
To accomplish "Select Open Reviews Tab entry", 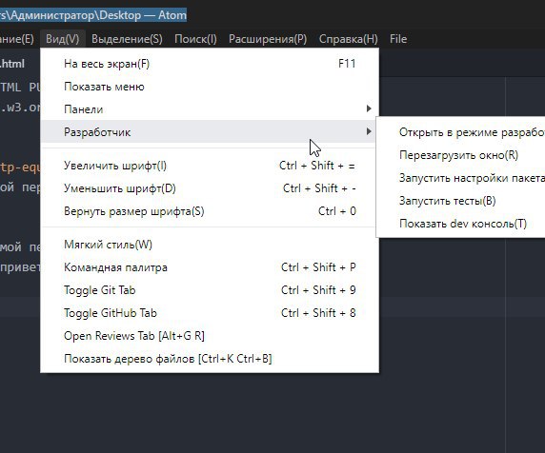I will click(210, 336).
